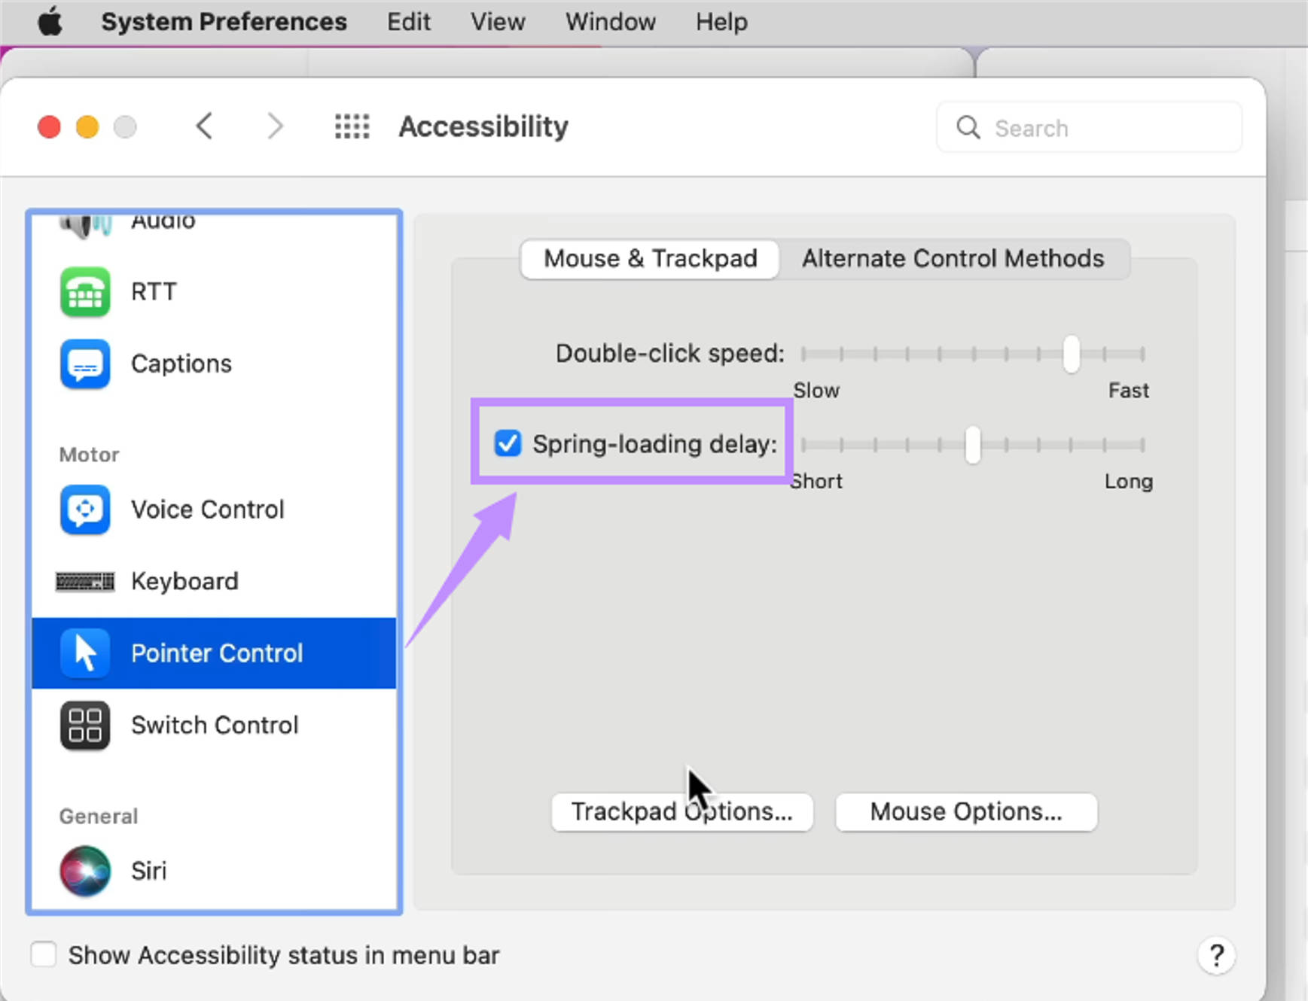This screenshot has height=1001, width=1308.
Task: Open the Help menu
Action: 721,22
